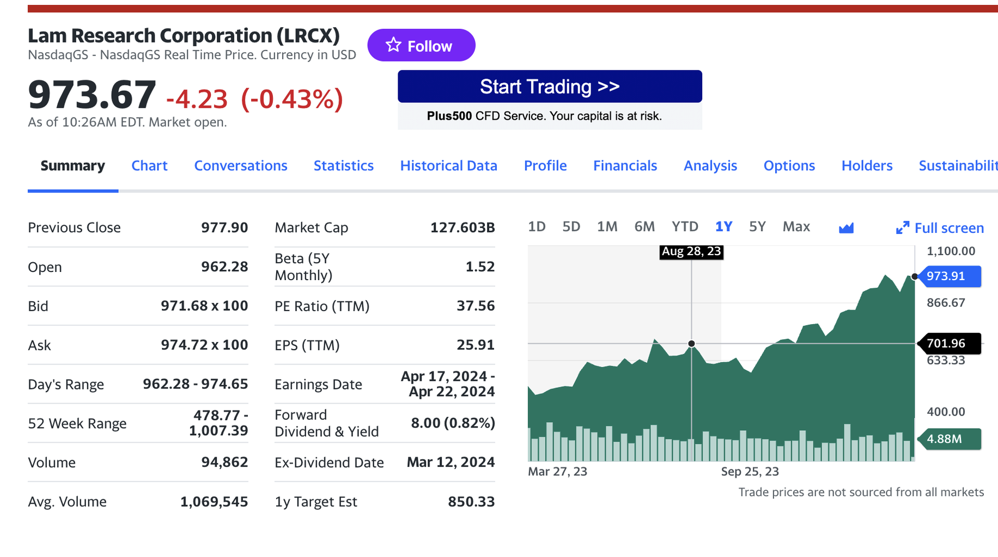Select the 1D chart range
Screen dimensions: 998x557
pos(537,227)
